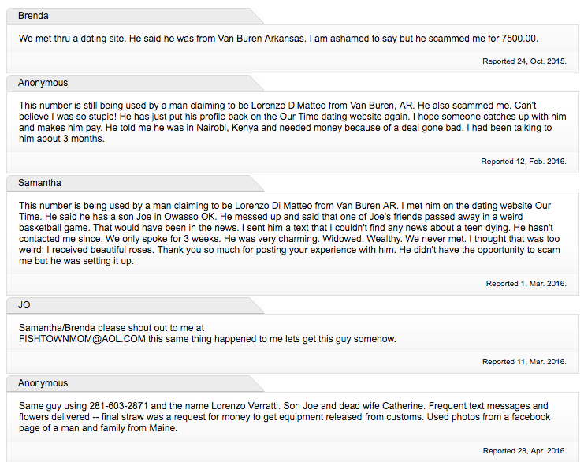Viewport: 584px width, 462px height.
Task: Click the comment mentioning facebook page from Maine
Action: [285, 417]
